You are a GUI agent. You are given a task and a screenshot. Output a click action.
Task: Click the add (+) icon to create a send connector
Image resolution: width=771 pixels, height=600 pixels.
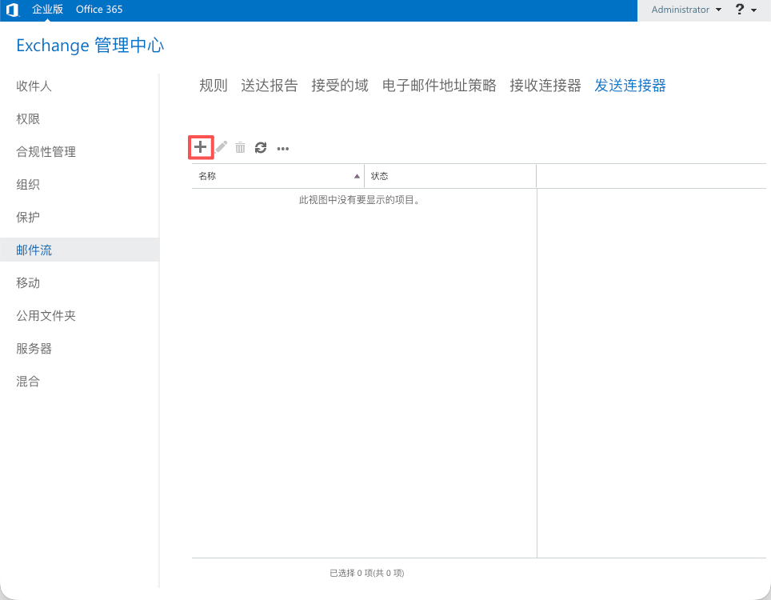coord(200,147)
